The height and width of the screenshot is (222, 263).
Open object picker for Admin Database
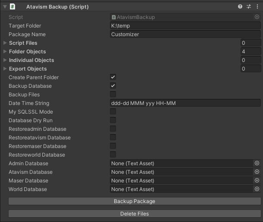point(257,163)
